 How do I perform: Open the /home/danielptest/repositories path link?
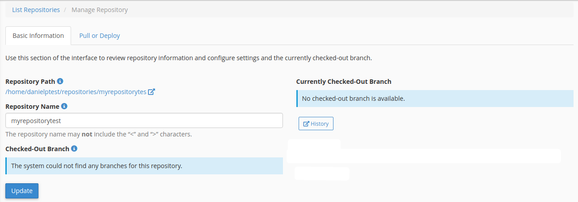point(76,92)
